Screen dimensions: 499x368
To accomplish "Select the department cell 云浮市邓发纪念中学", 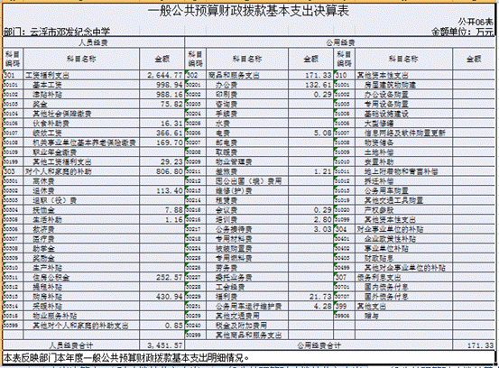I will [57, 32].
